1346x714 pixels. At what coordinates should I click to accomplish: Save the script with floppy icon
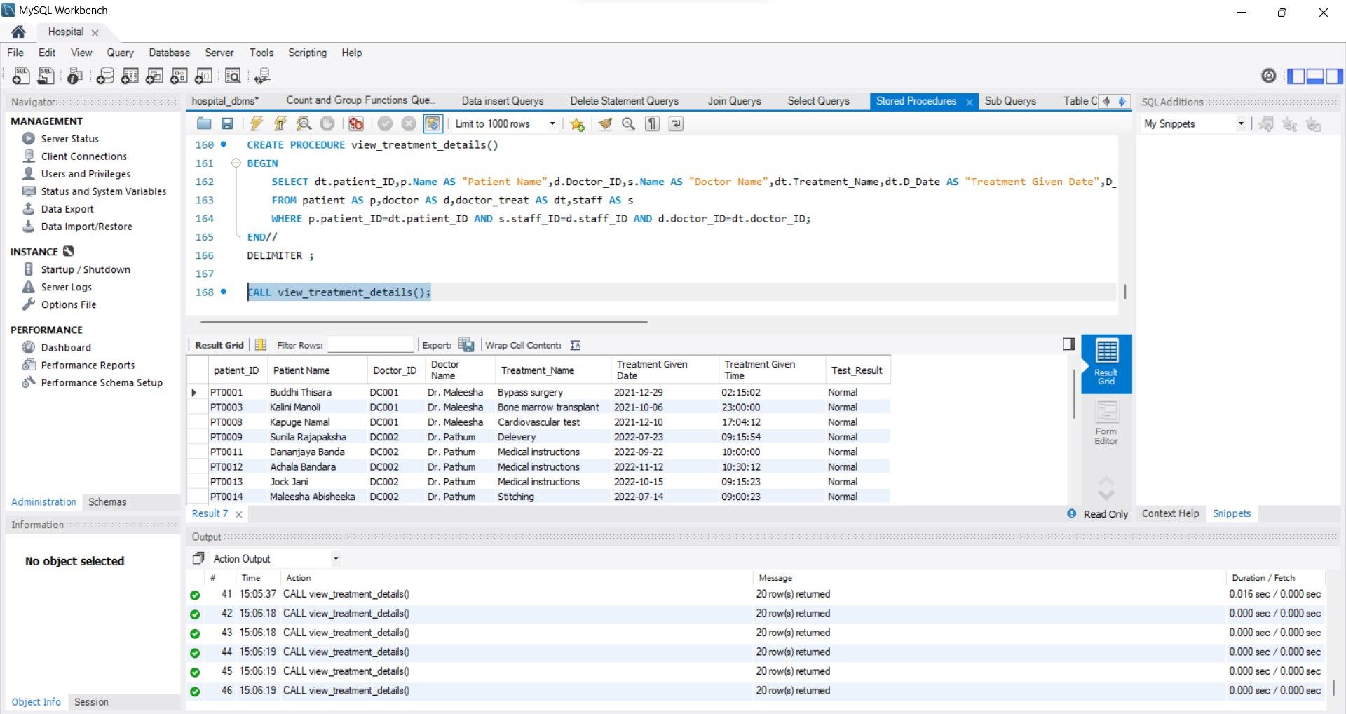click(x=227, y=123)
